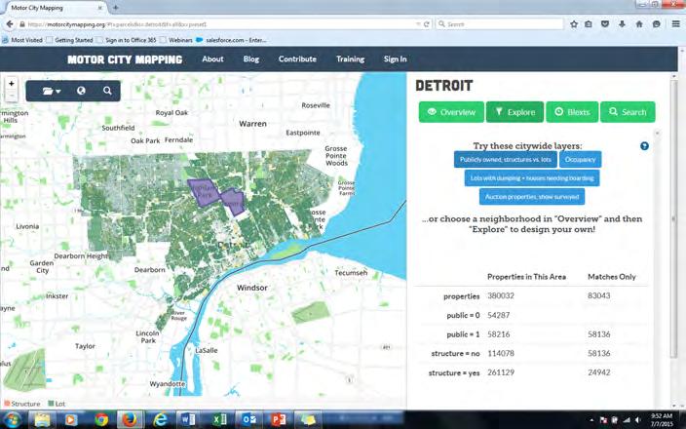Click the browser home icon
Screen dimensions: 686x429
(639, 24)
